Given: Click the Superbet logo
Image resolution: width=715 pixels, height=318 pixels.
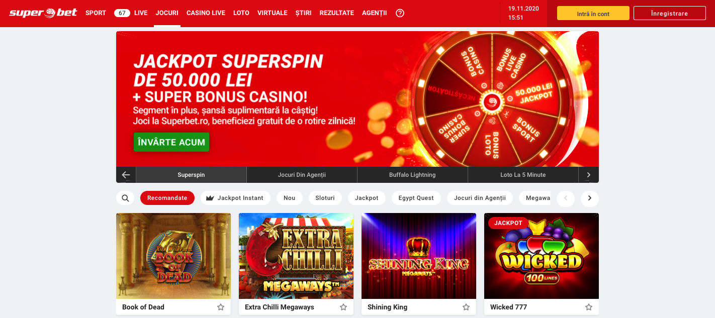Looking at the screenshot, I should 43,13.
